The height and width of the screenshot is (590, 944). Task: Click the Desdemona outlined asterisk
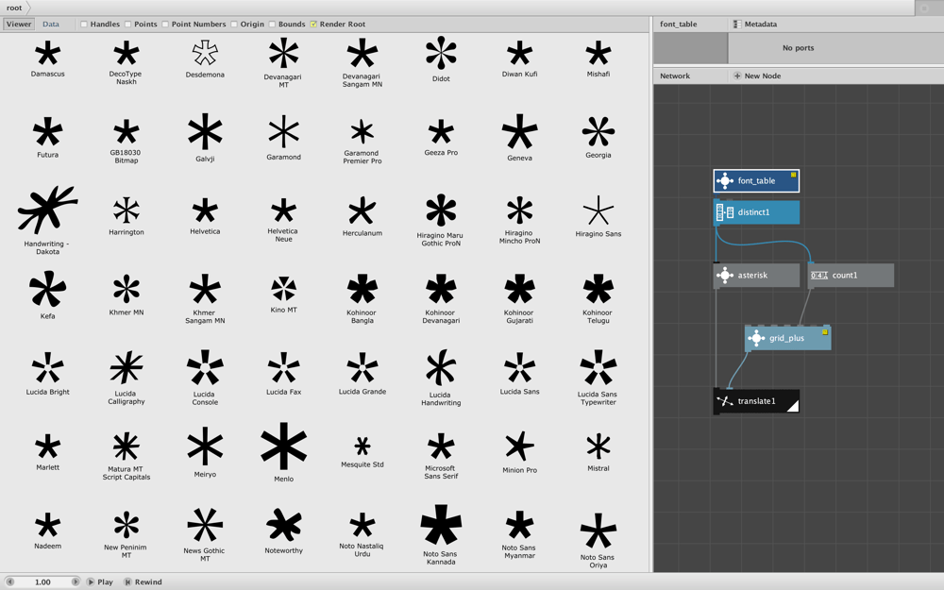205,53
